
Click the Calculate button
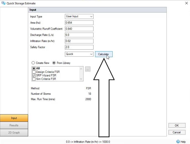(x=104, y=54)
